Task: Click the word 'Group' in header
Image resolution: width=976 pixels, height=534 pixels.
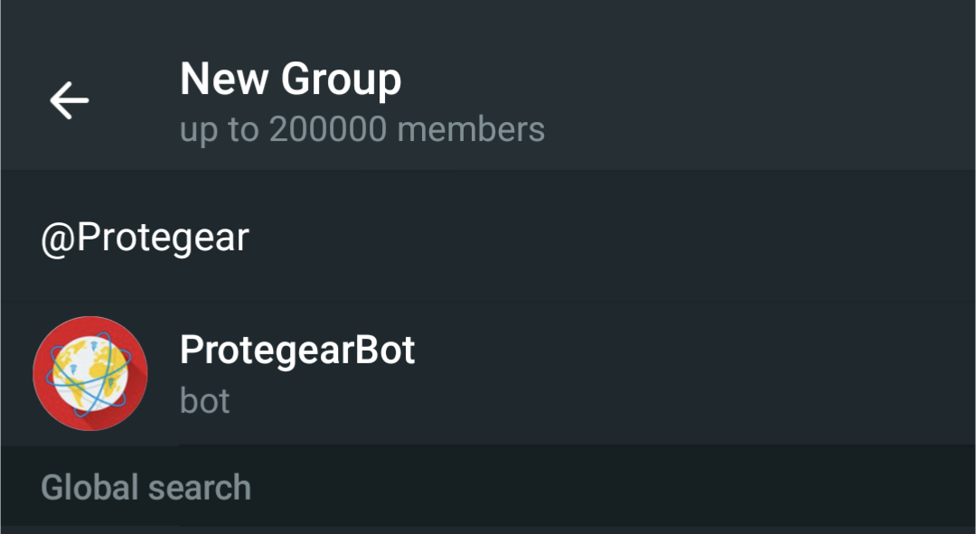Action: point(341,80)
